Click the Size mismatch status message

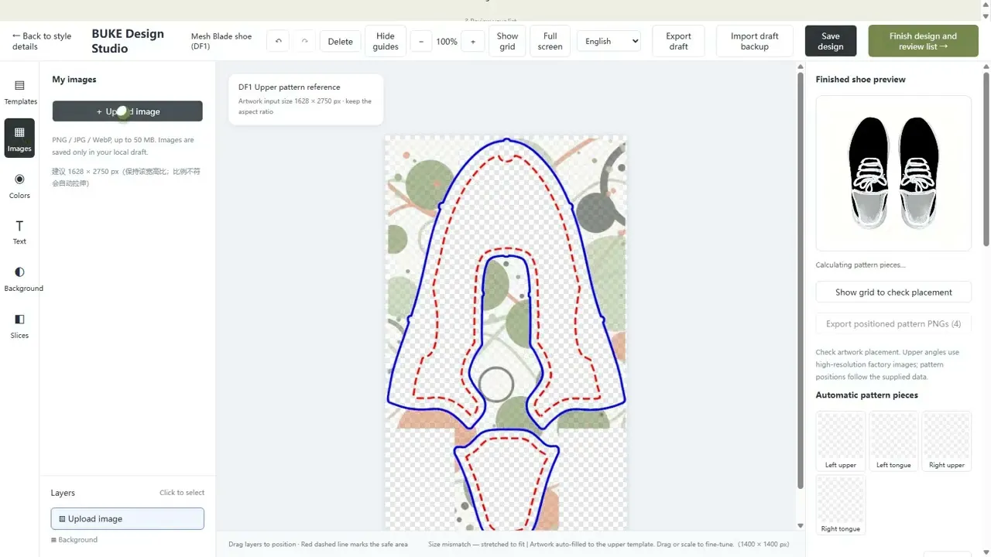(x=609, y=545)
